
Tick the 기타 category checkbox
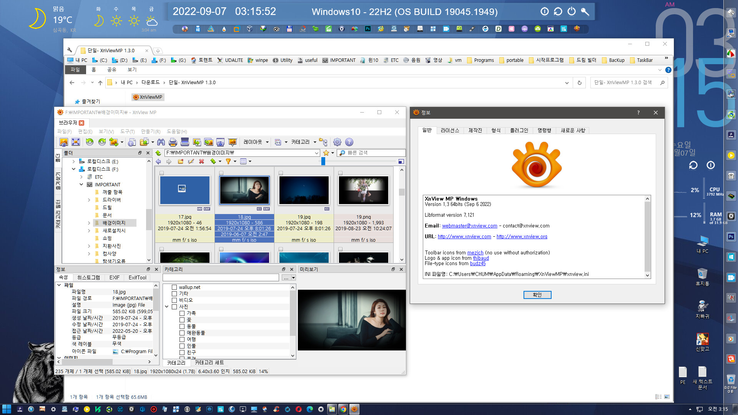pos(174,294)
